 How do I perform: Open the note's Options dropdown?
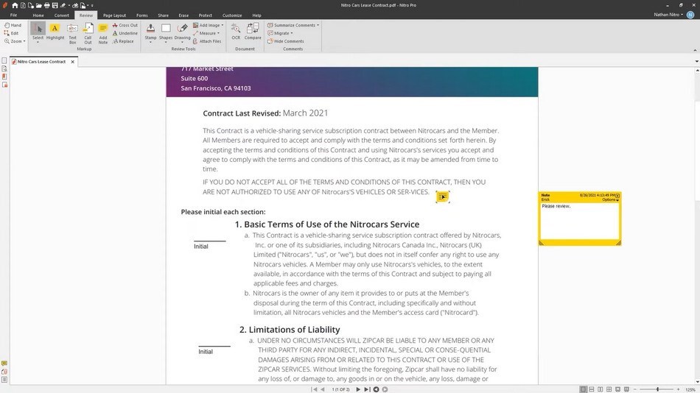point(609,199)
